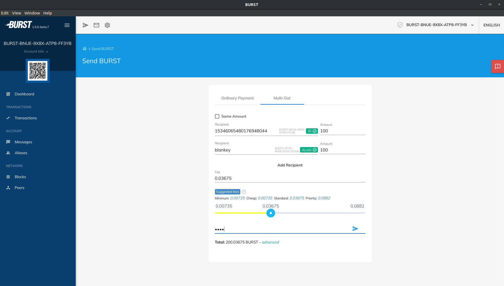Enable the Same Amount checkbox
The height and width of the screenshot is (286, 504).
coord(217,116)
